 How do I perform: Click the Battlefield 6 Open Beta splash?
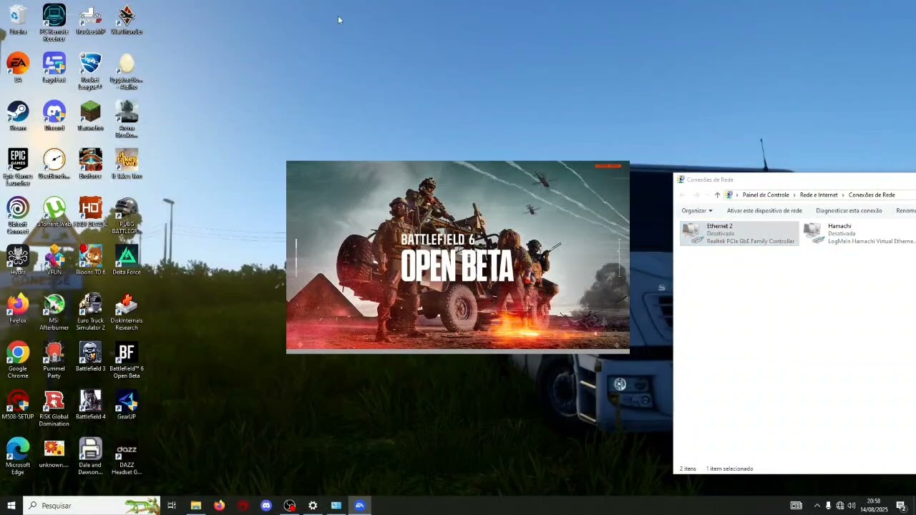point(458,257)
